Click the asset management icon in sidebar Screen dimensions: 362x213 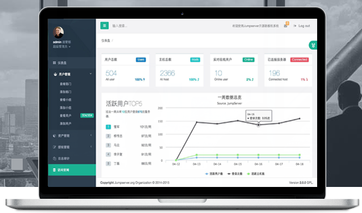[x=54, y=136]
